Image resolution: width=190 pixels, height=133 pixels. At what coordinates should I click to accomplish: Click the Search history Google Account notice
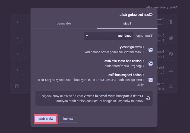94,98
